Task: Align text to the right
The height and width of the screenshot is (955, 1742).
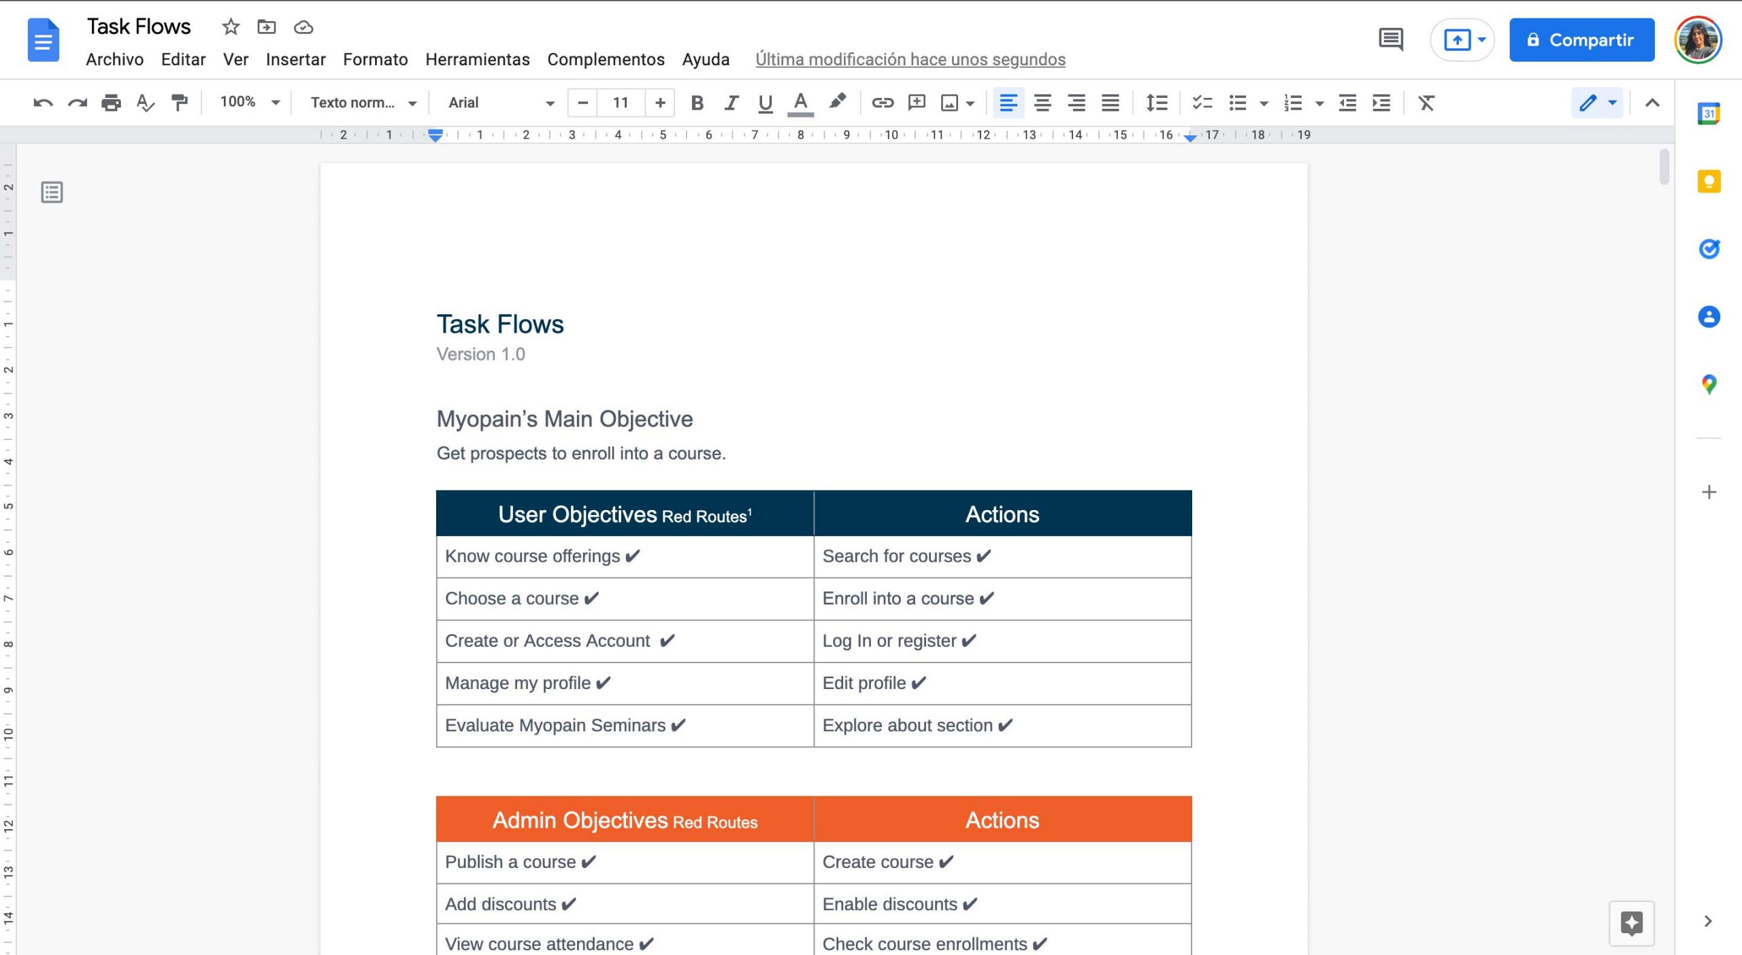Action: coord(1076,103)
